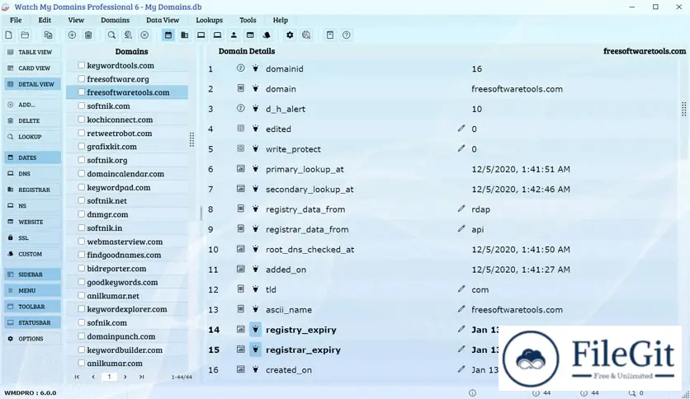Click the archive box toolbar icon
The width and height of the screenshot is (690, 399).
pyautogui.click(x=330, y=35)
